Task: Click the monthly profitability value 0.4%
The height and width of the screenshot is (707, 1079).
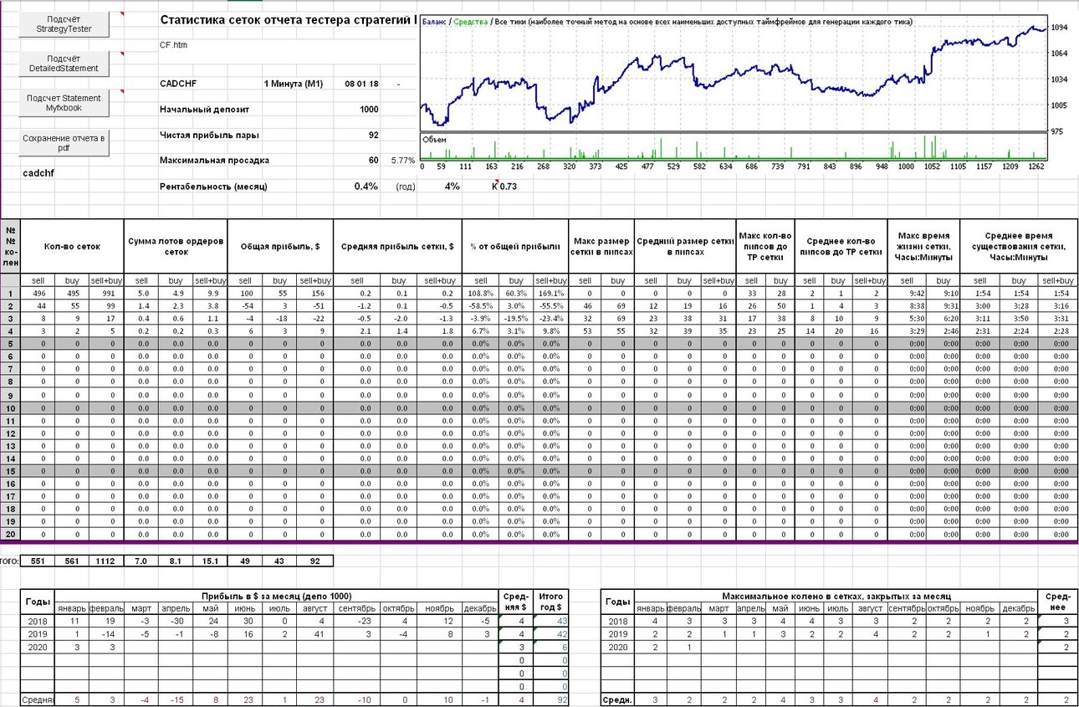Action: (366, 186)
